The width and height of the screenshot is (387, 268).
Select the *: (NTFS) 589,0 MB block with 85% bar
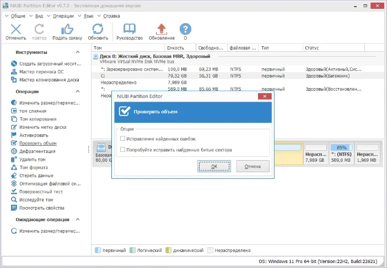coord(342,154)
